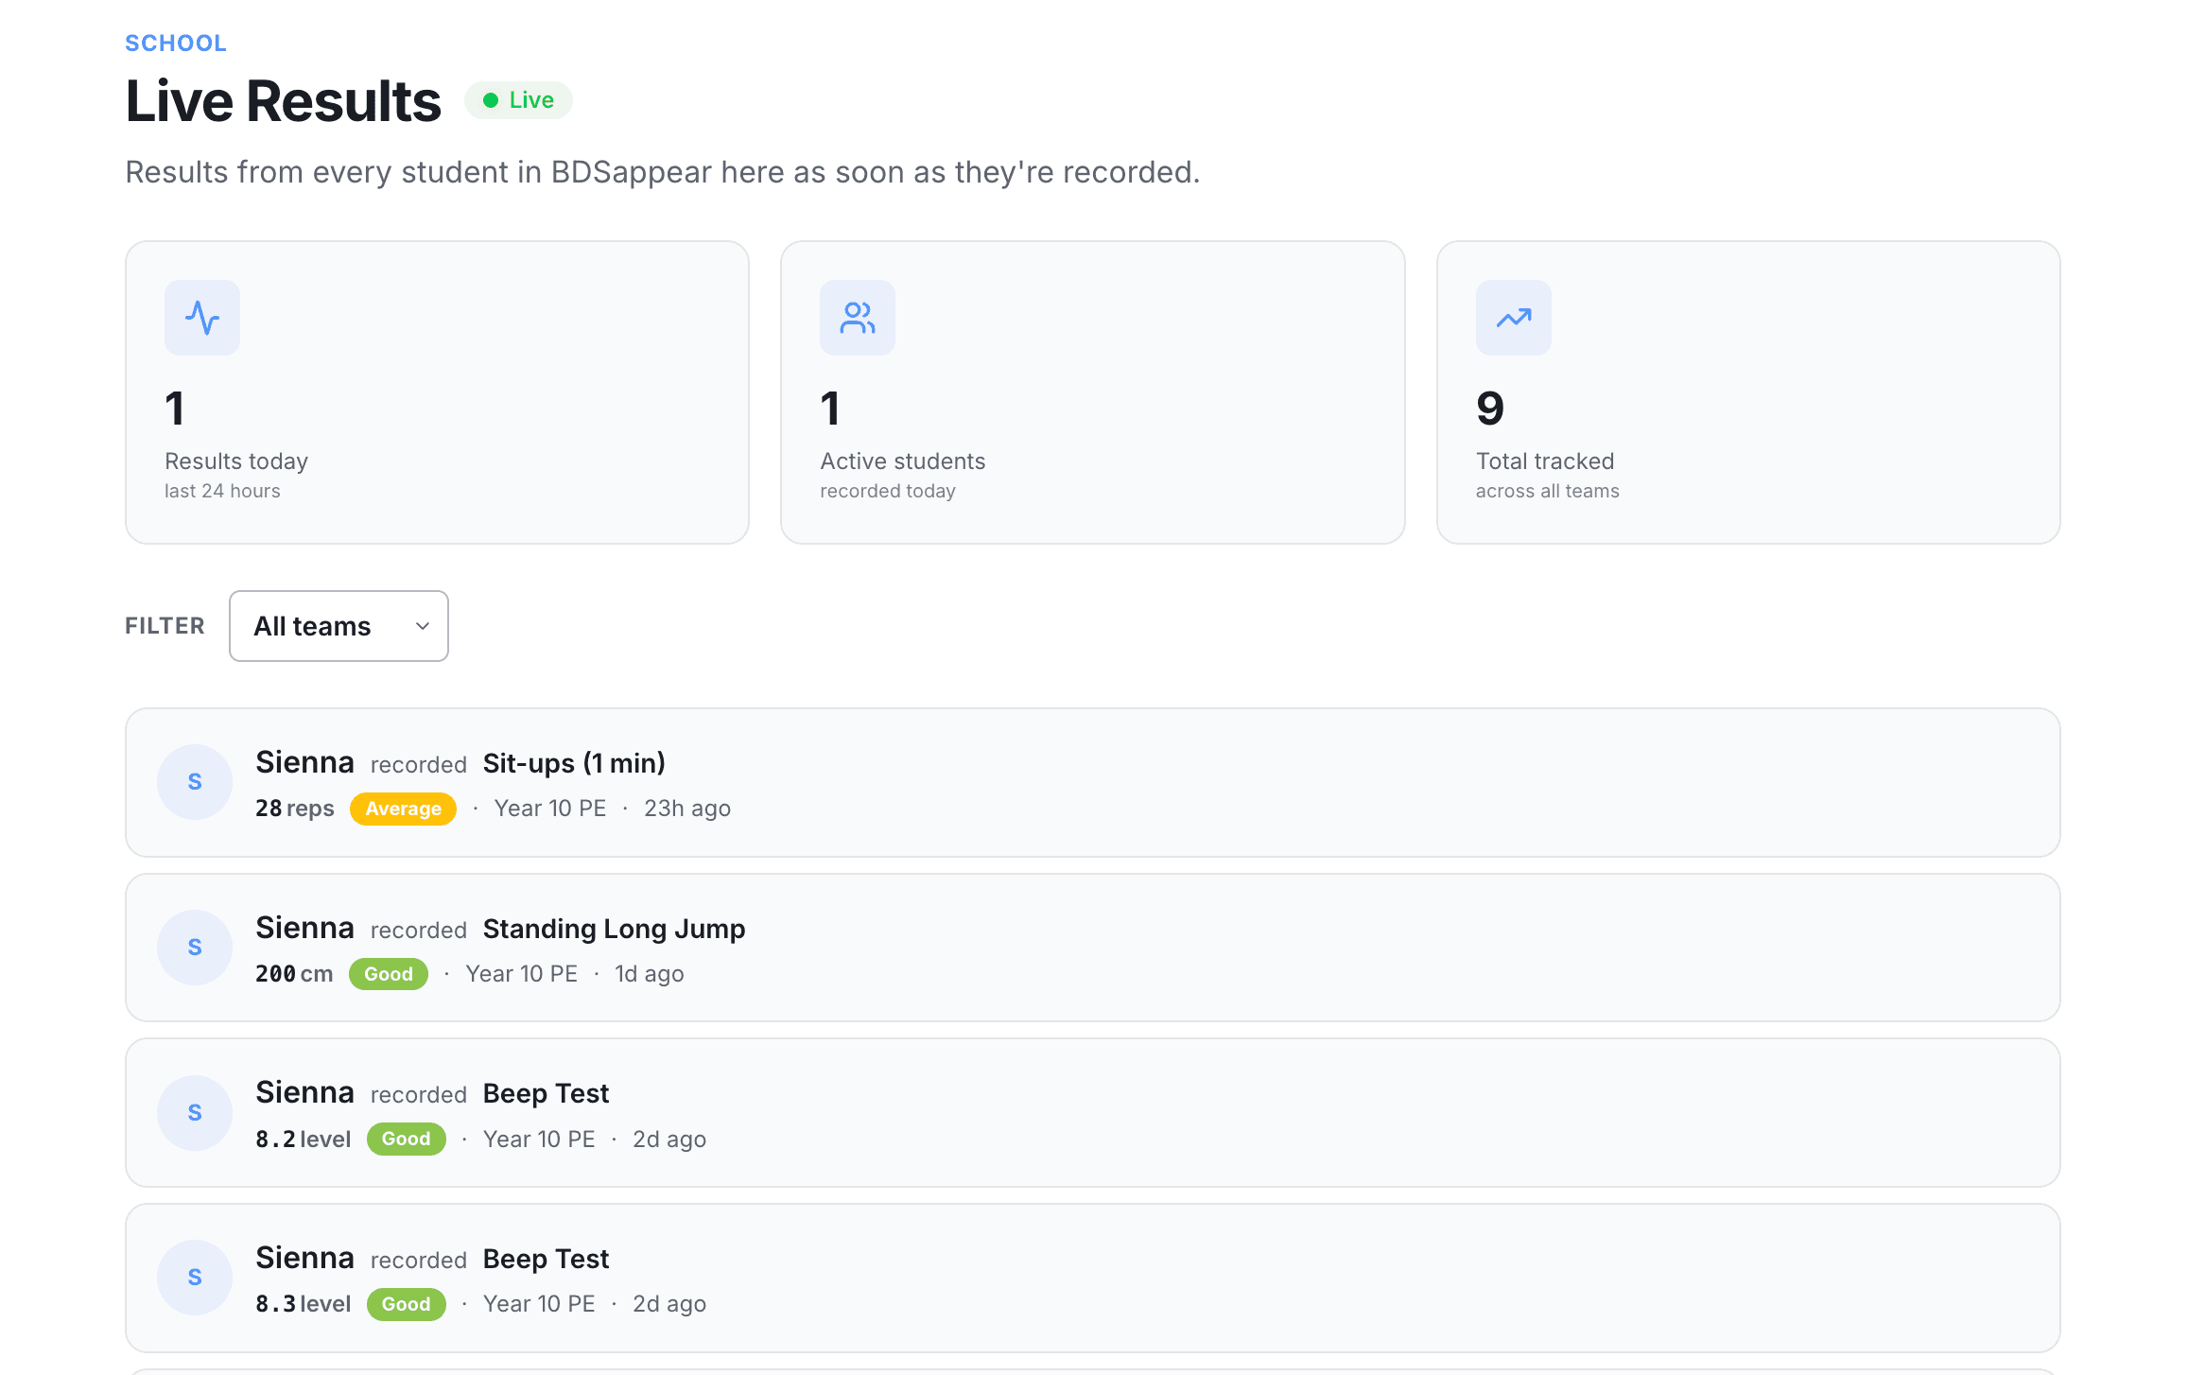Click the activity pulse icon on Results today card
This screenshot has width=2188, height=1375.
point(201,318)
